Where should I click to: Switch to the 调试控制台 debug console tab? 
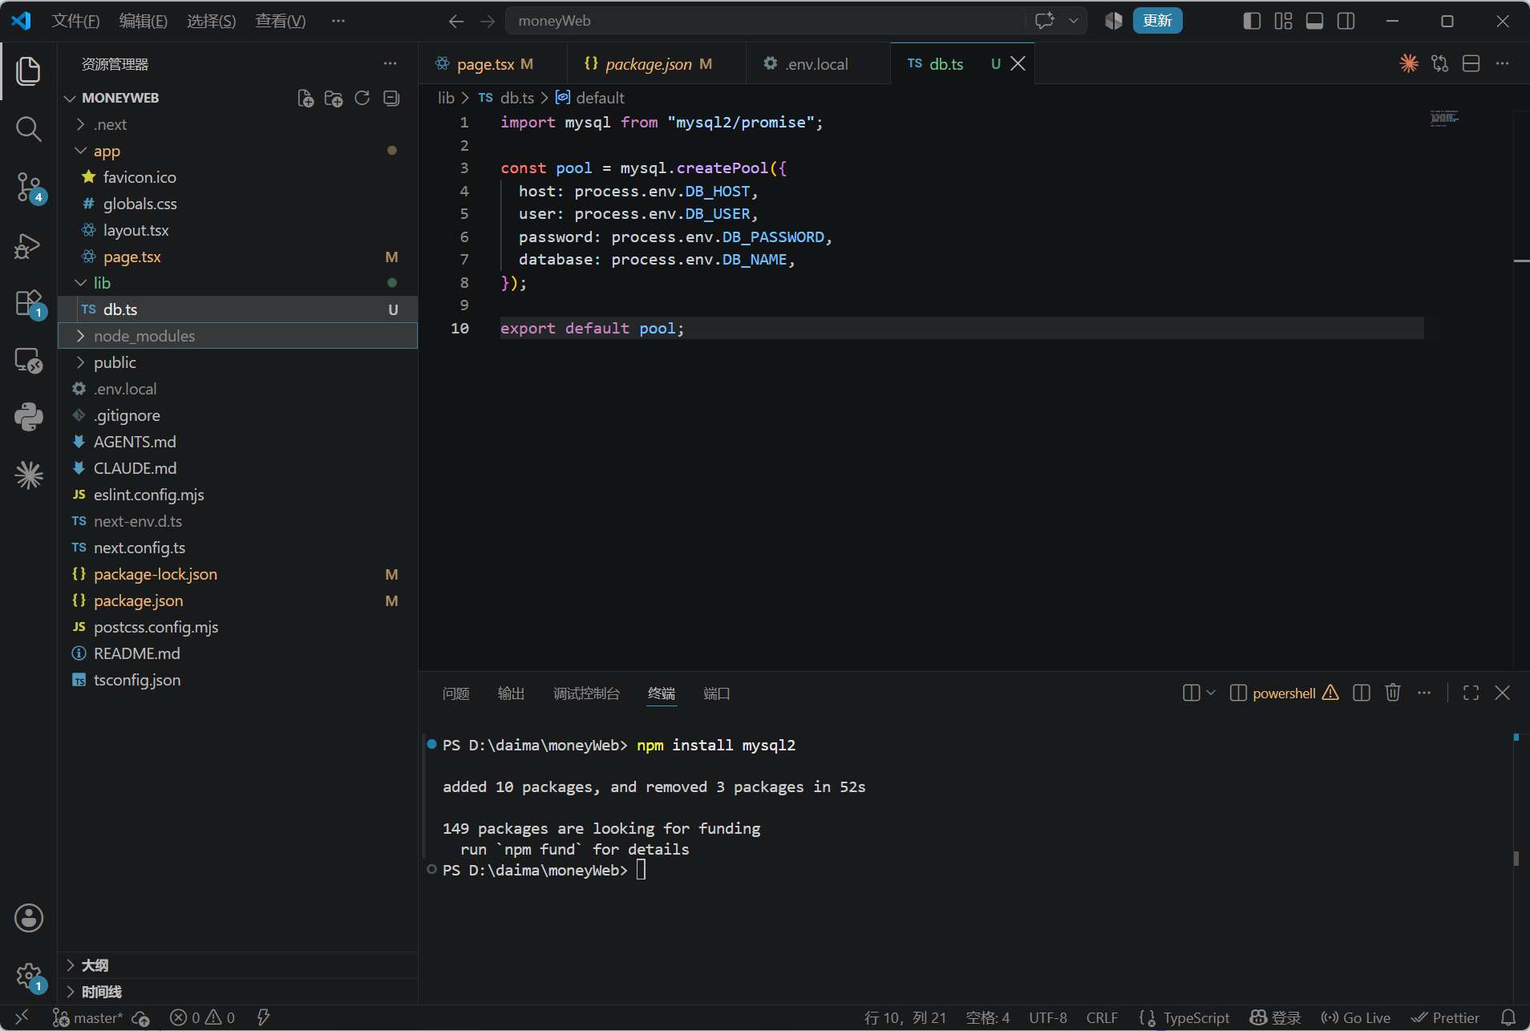click(586, 693)
